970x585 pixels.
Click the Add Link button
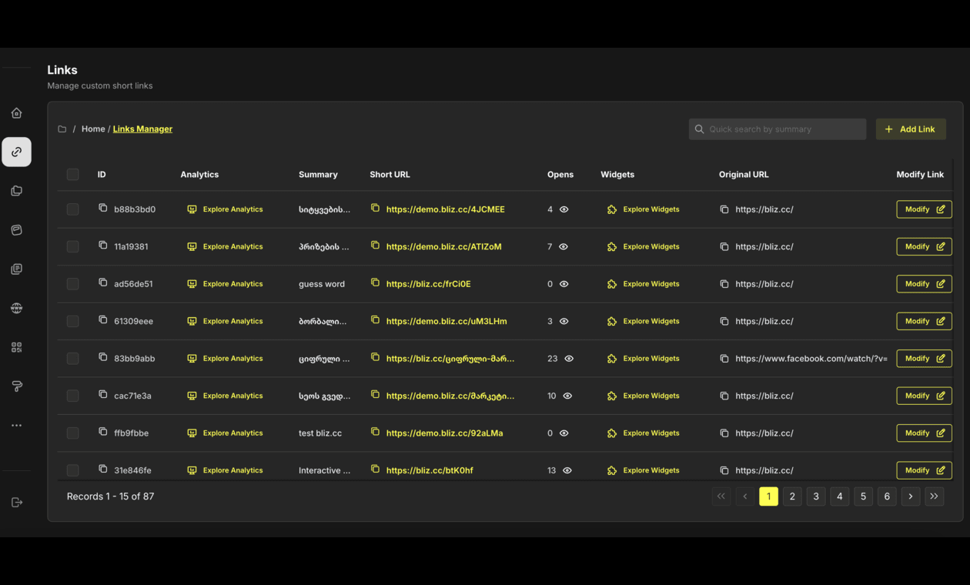911,129
